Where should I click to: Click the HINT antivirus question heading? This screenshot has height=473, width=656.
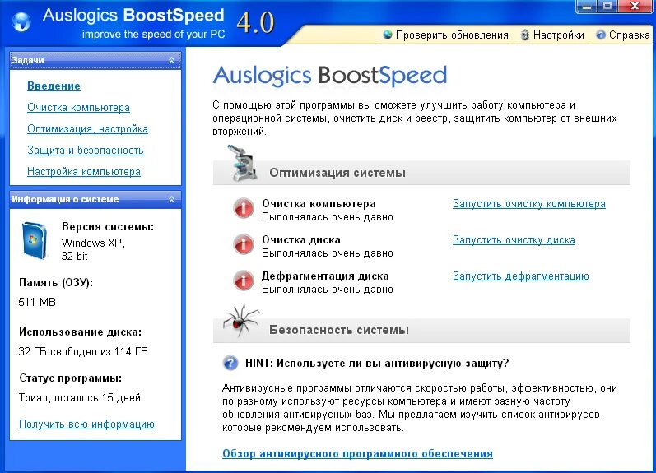click(377, 363)
